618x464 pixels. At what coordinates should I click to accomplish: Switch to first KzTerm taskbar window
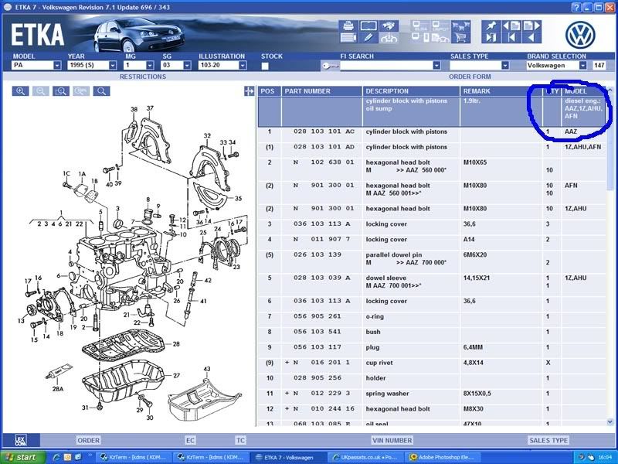(x=134, y=457)
